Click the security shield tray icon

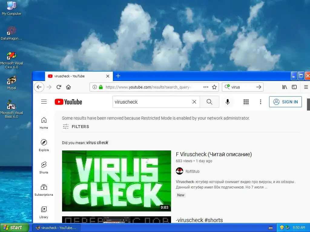pyautogui.click(x=282, y=228)
